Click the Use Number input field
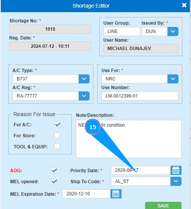 tap(140, 96)
